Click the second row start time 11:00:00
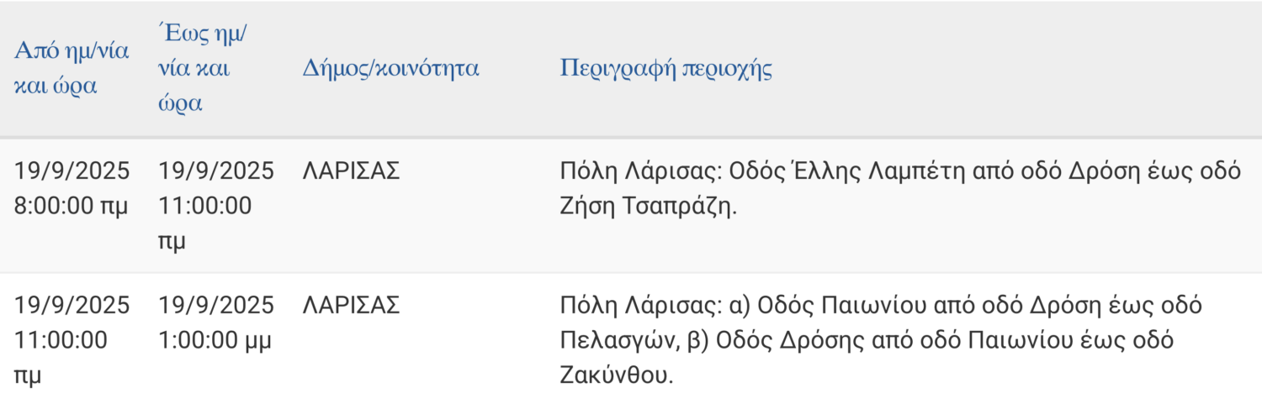 [61, 341]
